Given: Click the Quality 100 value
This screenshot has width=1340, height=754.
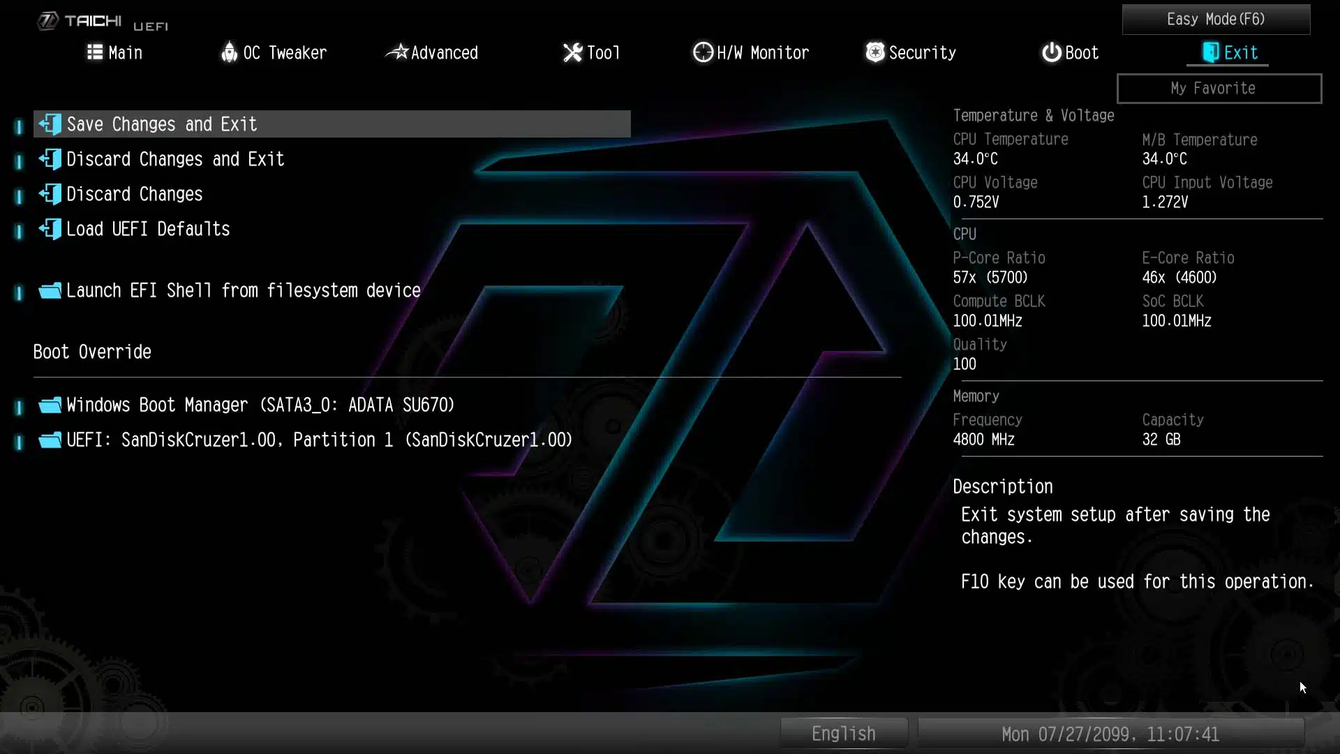Looking at the screenshot, I should 965,364.
